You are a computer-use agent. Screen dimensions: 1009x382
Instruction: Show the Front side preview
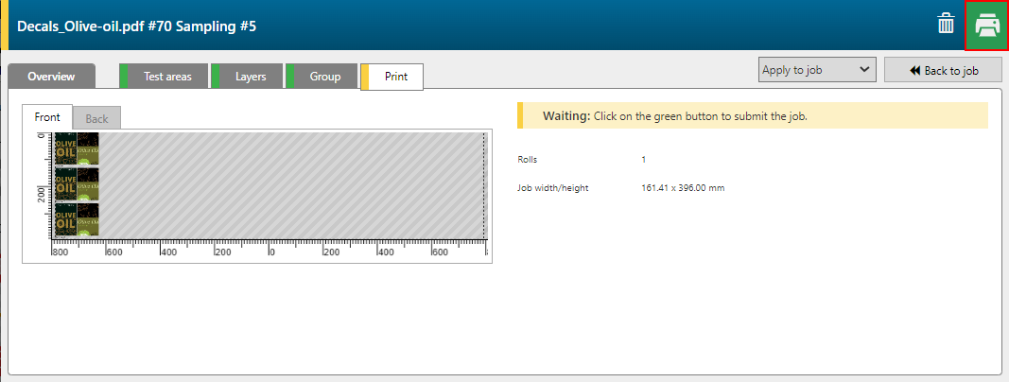[x=47, y=117]
